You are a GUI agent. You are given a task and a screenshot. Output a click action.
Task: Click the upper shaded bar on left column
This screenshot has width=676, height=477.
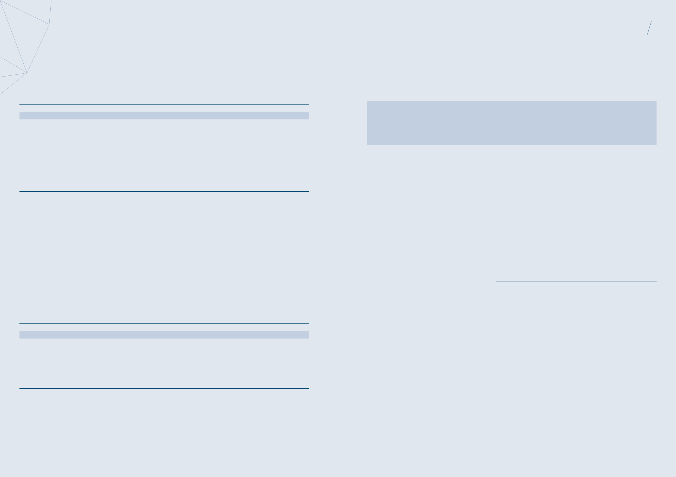[x=164, y=115]
